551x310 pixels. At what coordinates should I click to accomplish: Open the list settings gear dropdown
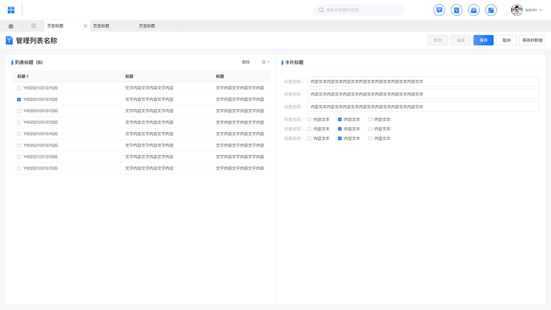point(265,62)
